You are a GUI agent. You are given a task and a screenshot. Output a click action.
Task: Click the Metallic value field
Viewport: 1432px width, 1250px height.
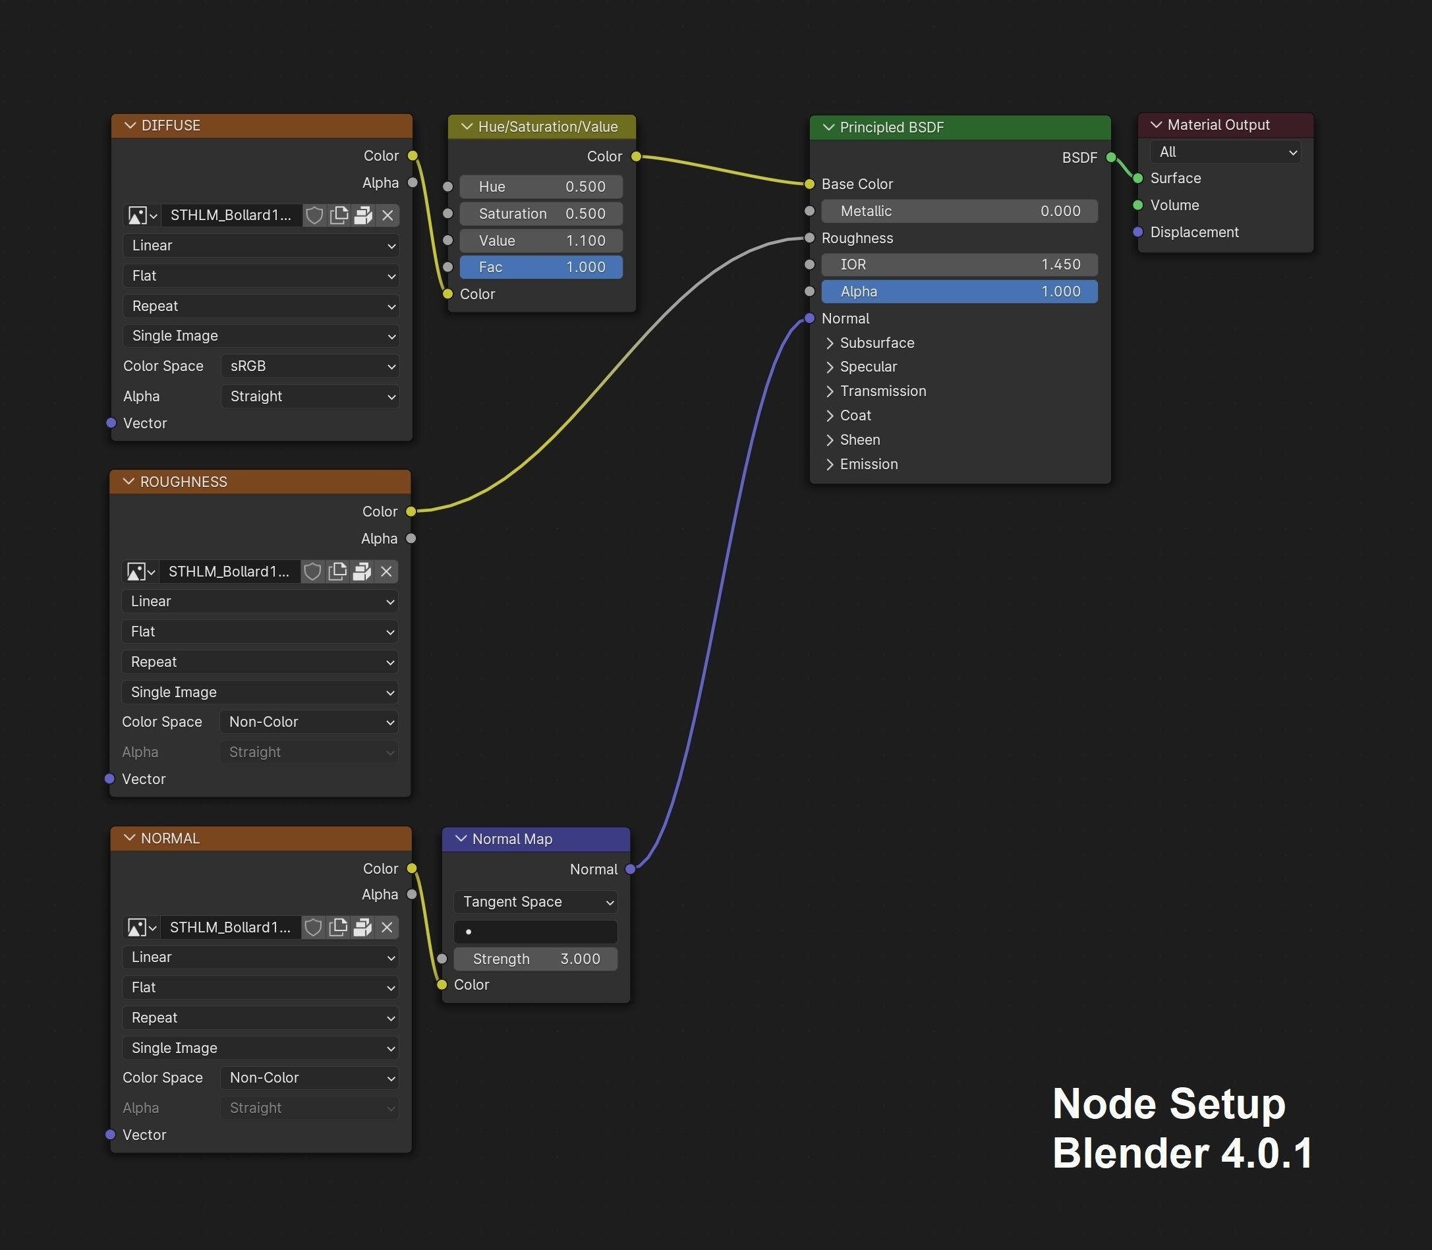click(959, 212)
